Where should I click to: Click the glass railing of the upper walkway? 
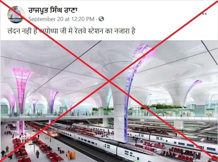pos(109,113)
